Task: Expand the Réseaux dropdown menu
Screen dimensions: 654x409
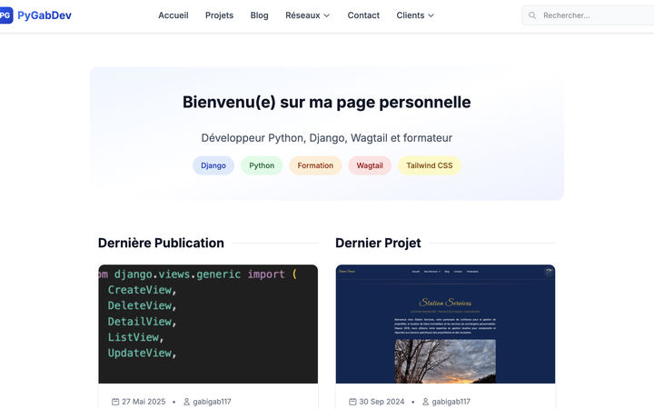Action: click(x=308, y=15)
